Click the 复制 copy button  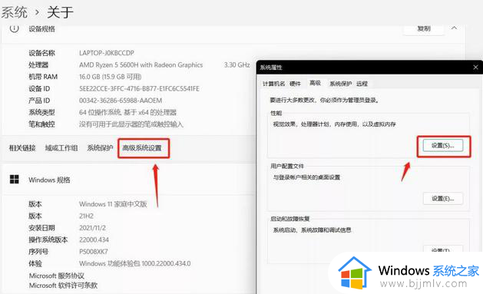424,28
